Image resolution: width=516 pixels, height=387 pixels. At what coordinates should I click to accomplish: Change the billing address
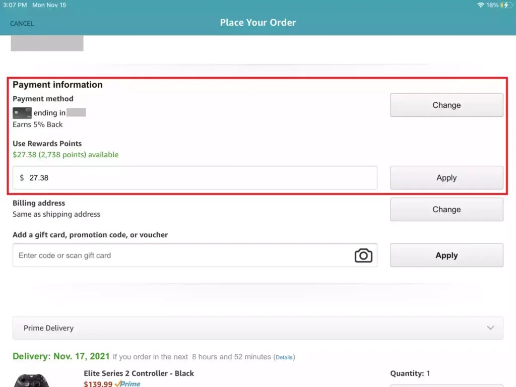(x=446, y=209)
